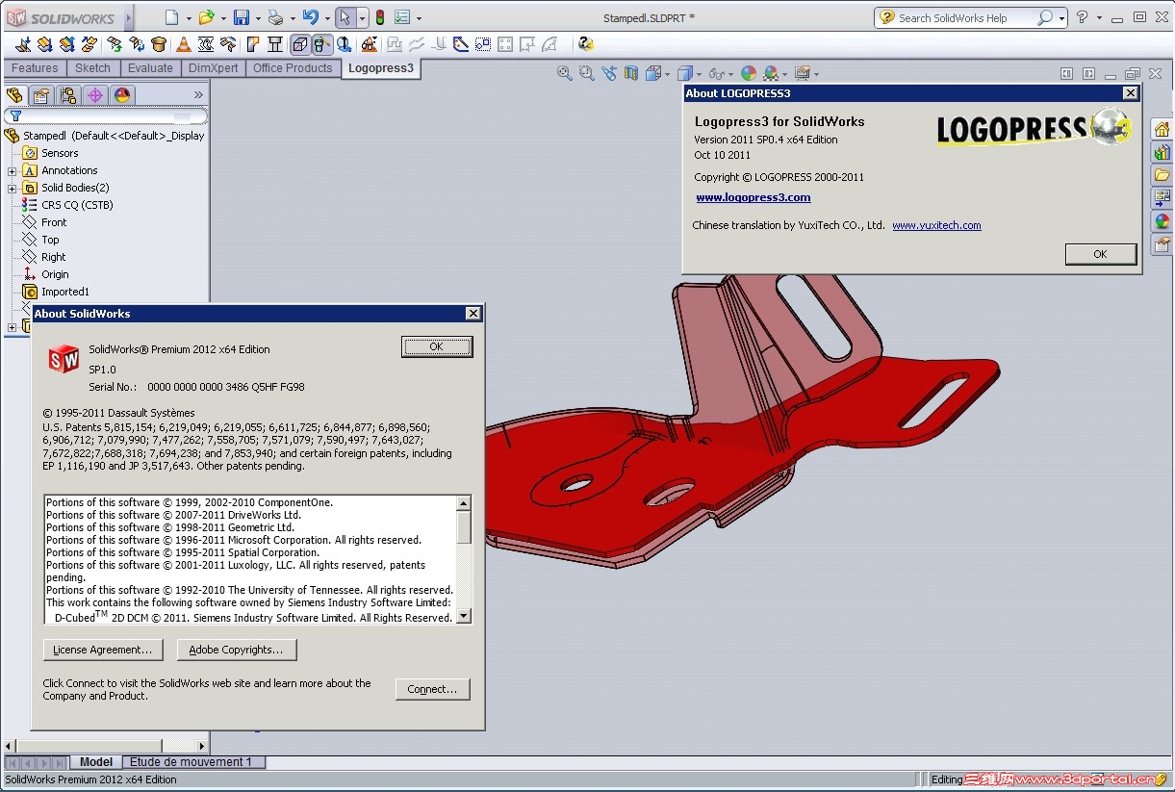The height and width of the screenshot is (792, 1175).
Task: Click the Open folder icon
Action: (x=206, y=17)
